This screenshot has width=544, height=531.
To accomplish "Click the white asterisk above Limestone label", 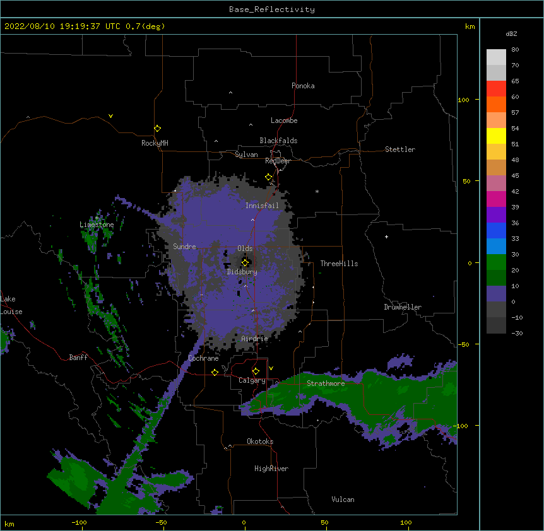I will coord(97,218).
